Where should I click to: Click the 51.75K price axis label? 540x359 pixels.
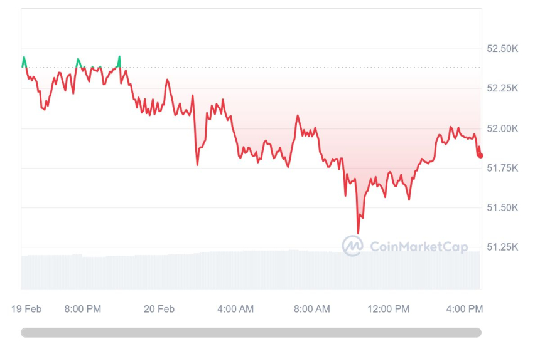click(502, 168)
